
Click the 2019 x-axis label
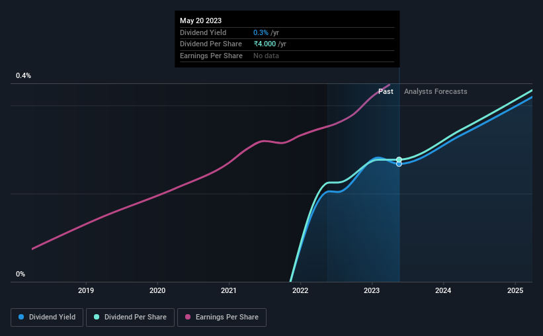[86, 290]
